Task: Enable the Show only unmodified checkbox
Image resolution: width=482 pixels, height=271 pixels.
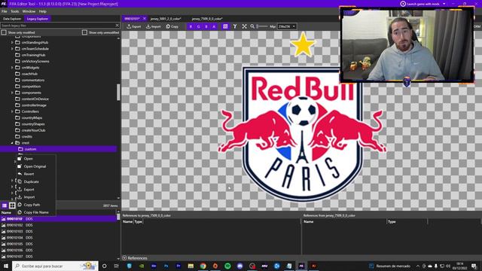Action: (84, 32)
